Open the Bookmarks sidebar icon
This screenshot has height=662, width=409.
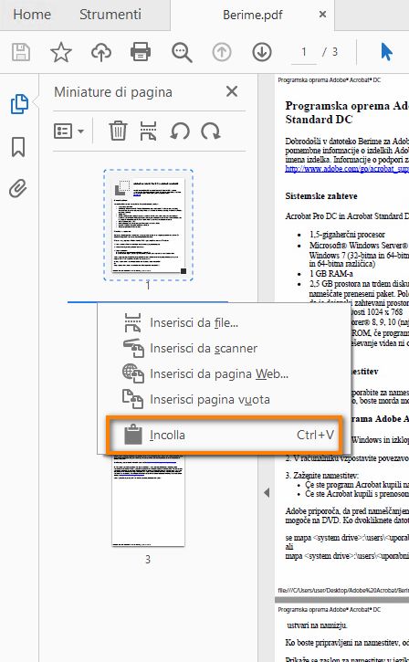(x=18, y=147)
